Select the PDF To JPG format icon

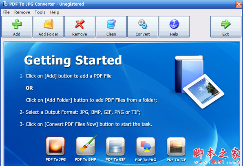click(x=55, y=146)
